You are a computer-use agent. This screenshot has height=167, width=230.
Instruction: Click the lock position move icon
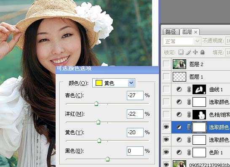(195, 52)
